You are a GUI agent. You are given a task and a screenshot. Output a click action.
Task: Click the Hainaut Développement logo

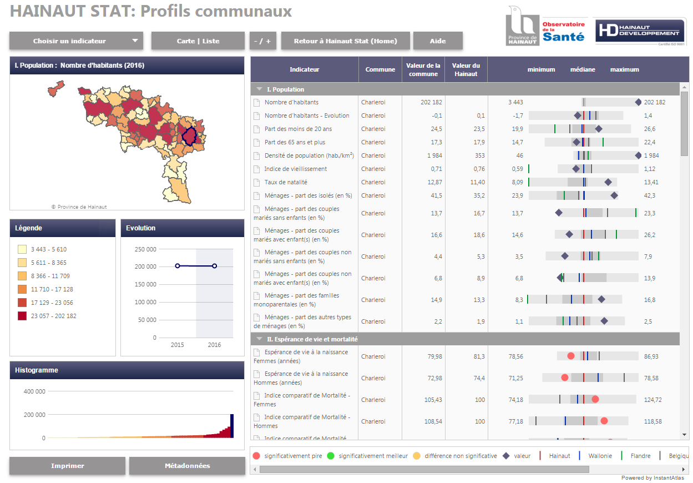[x=640, y=32]
